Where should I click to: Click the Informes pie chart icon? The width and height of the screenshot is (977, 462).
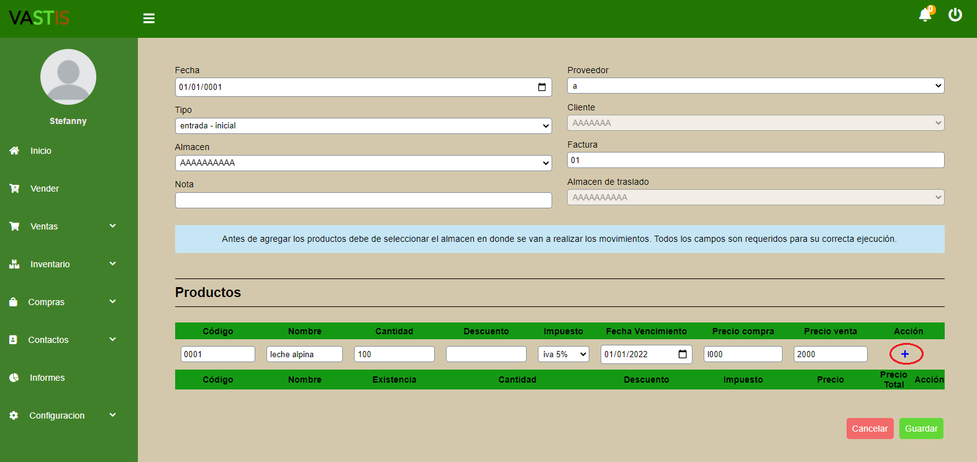pos(14,378)
